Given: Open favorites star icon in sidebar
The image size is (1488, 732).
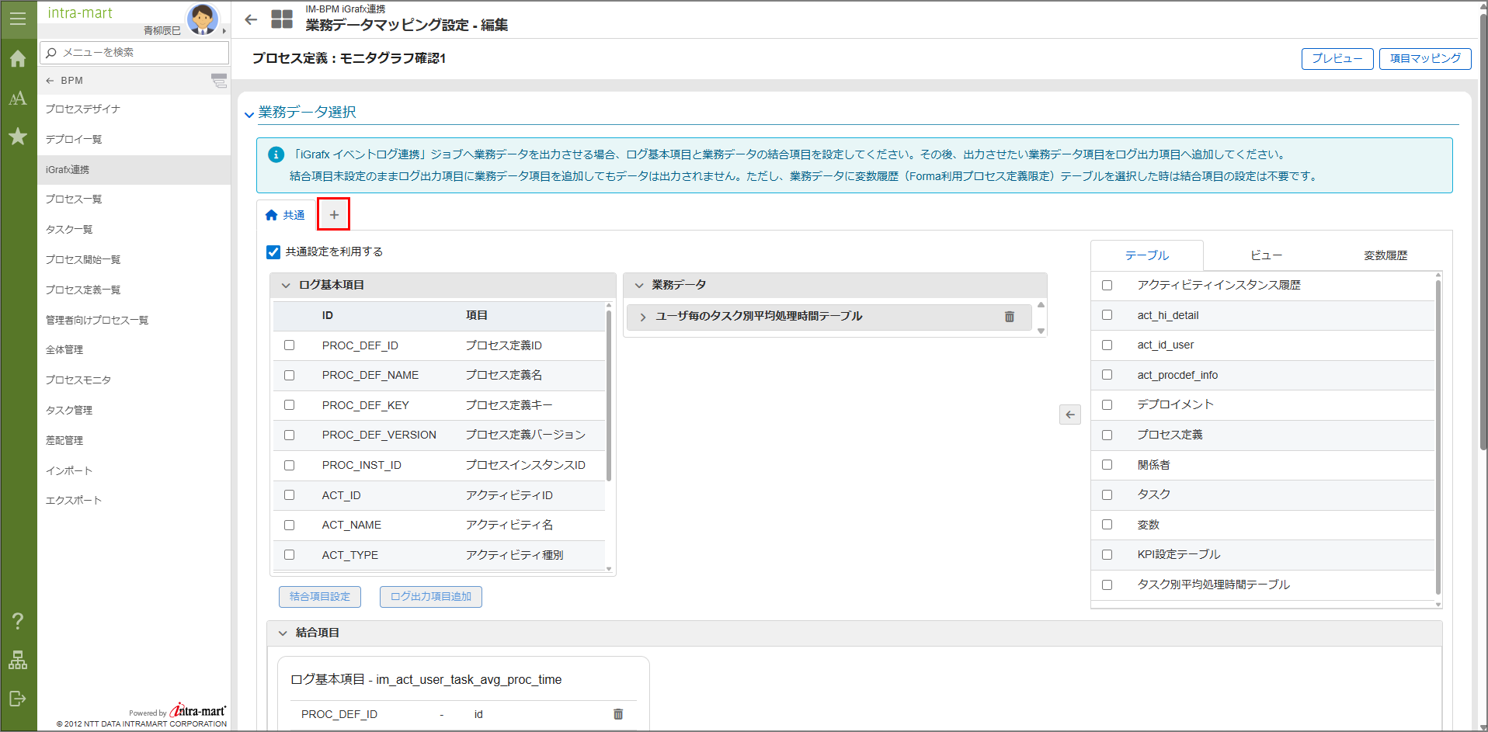Looking at the screenshot, I should [18, 137].
